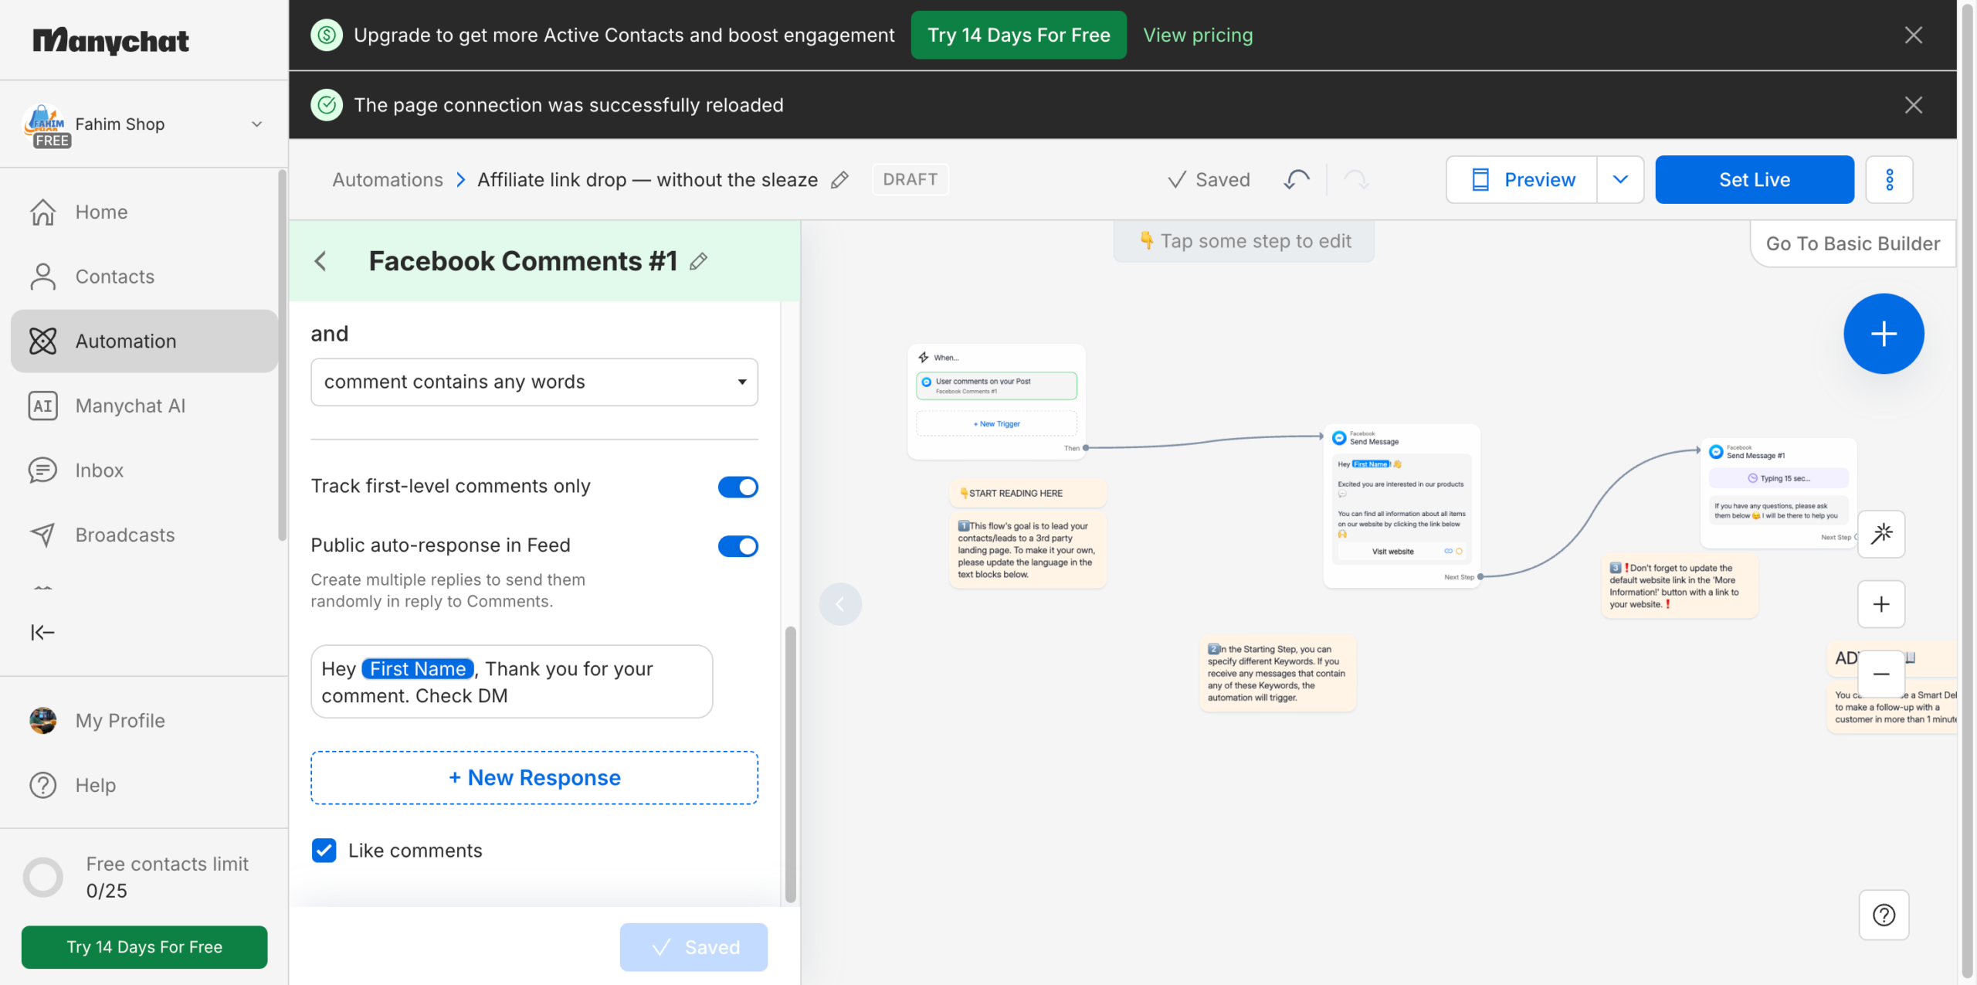Collapse the side panel with round arrow

coord(840,604)
